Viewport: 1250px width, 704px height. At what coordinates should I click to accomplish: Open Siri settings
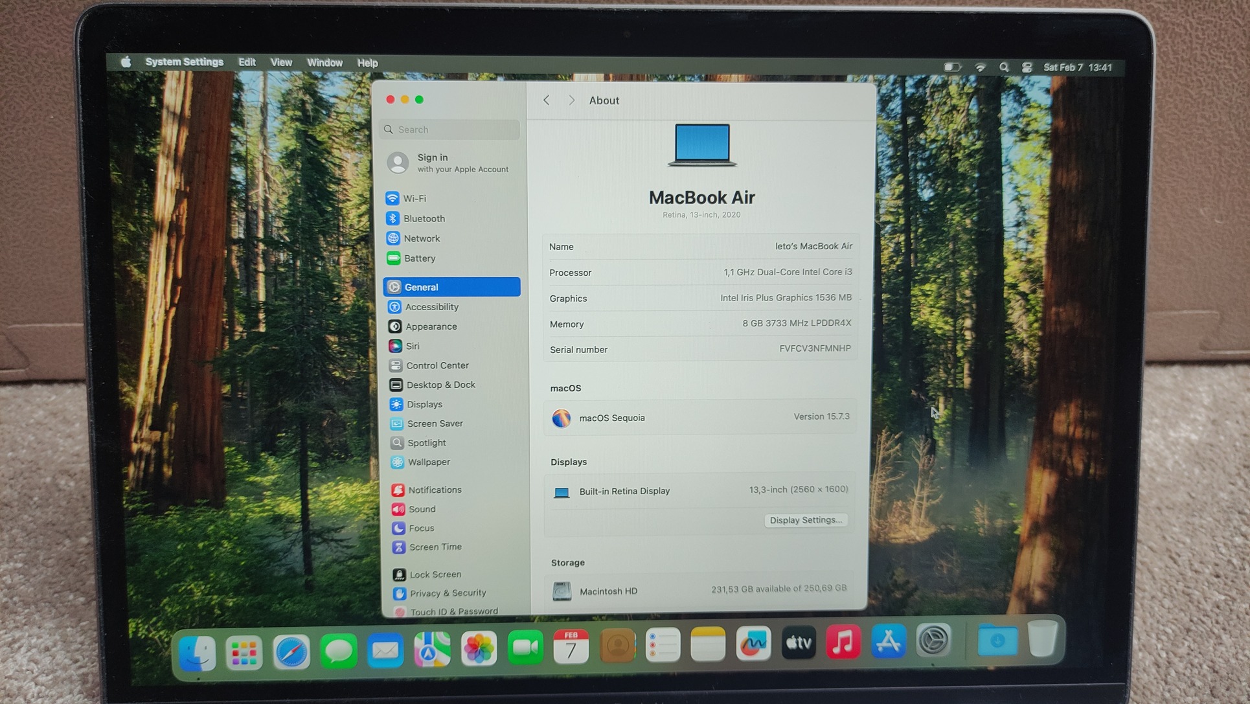(412, 346)
